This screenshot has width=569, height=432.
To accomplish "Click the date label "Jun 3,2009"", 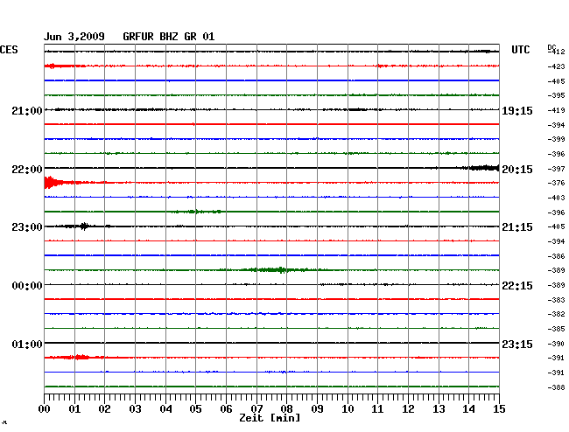I will click(74, 37).
